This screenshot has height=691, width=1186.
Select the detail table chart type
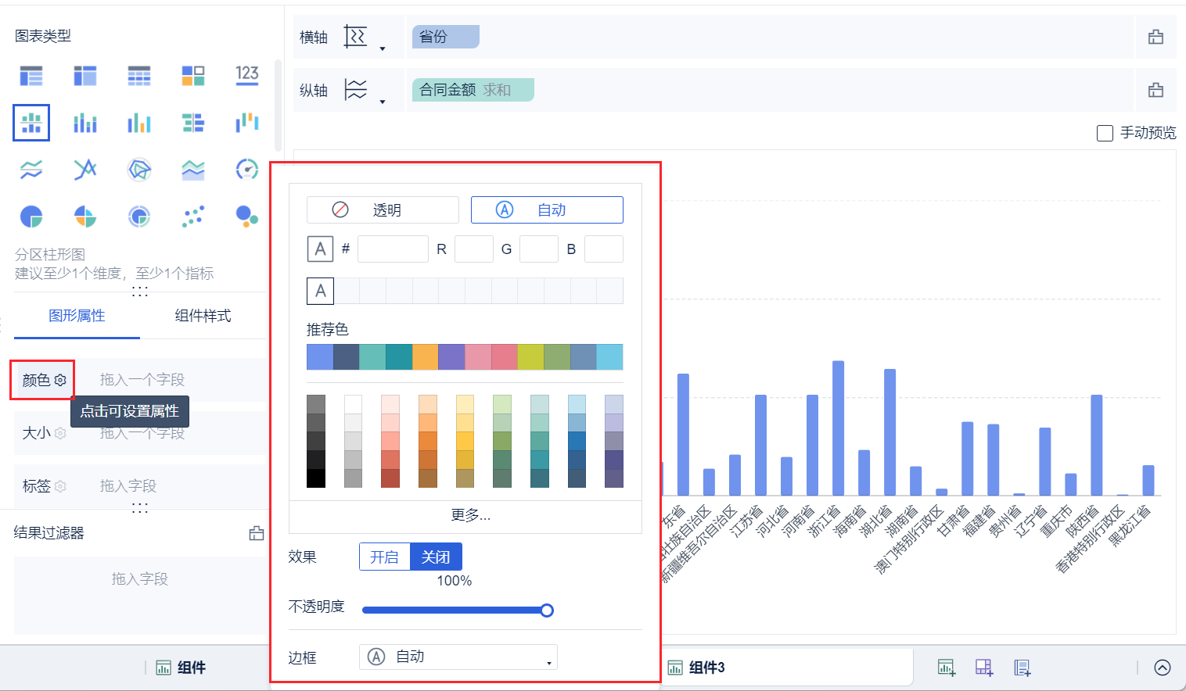click(x=139, y=76)
